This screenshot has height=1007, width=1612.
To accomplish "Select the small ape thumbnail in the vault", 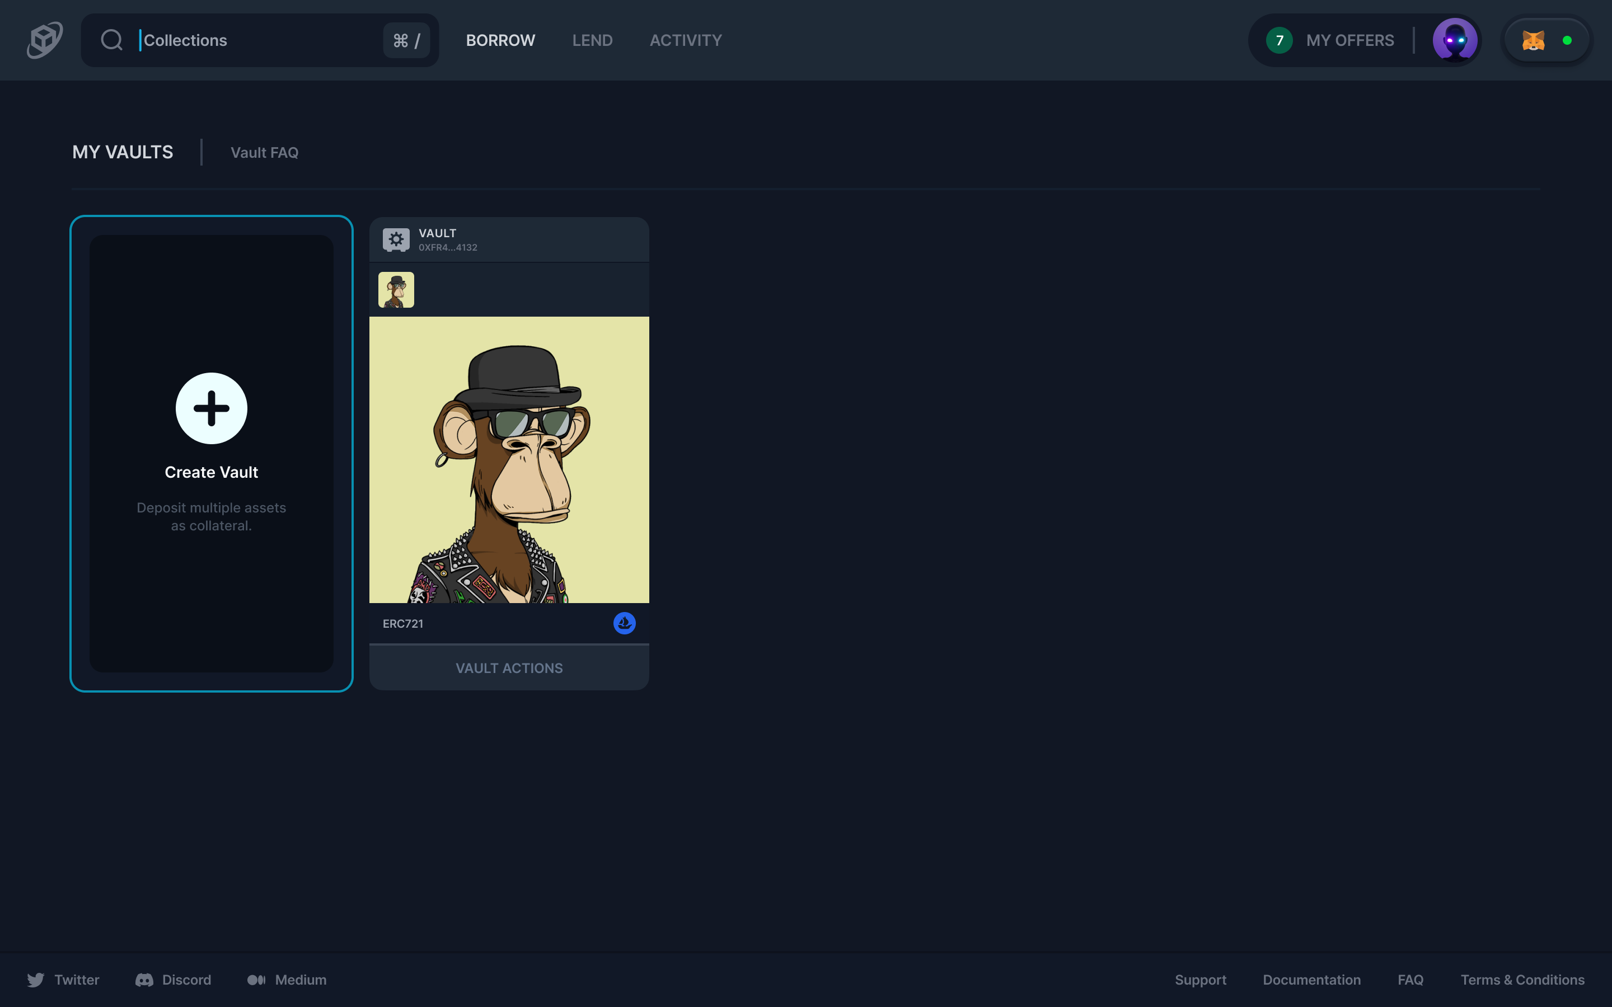I will click(x=396, y=290).
